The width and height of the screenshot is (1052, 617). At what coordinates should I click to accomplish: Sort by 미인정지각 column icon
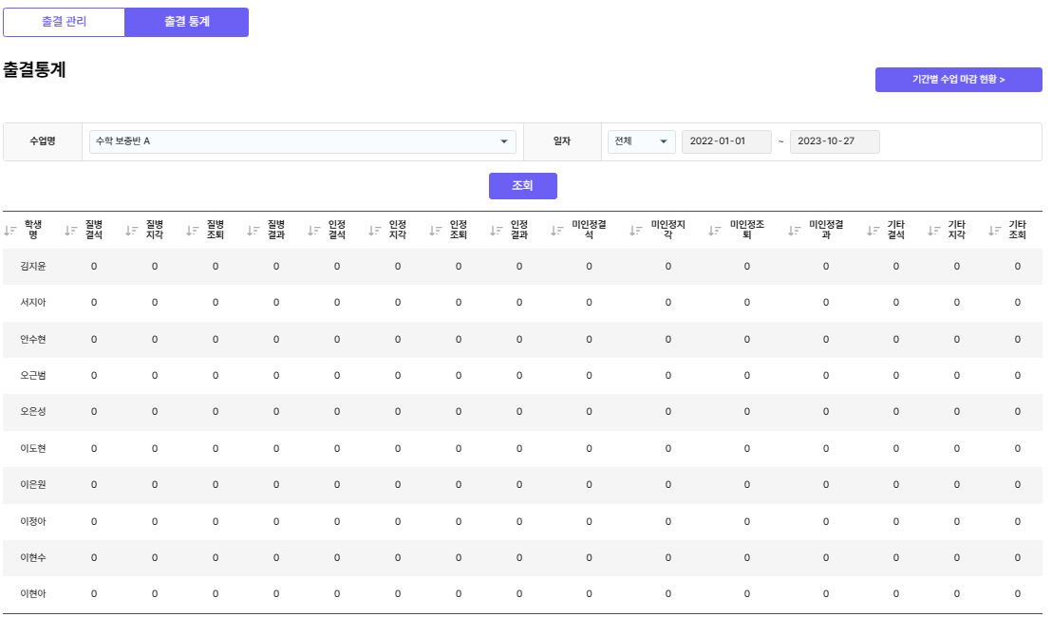[x=635, y=231]
